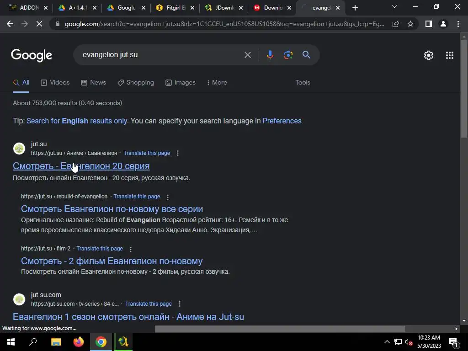Bookmark this page with the star
Screen dimensions: 468x351
pos(410,24)
